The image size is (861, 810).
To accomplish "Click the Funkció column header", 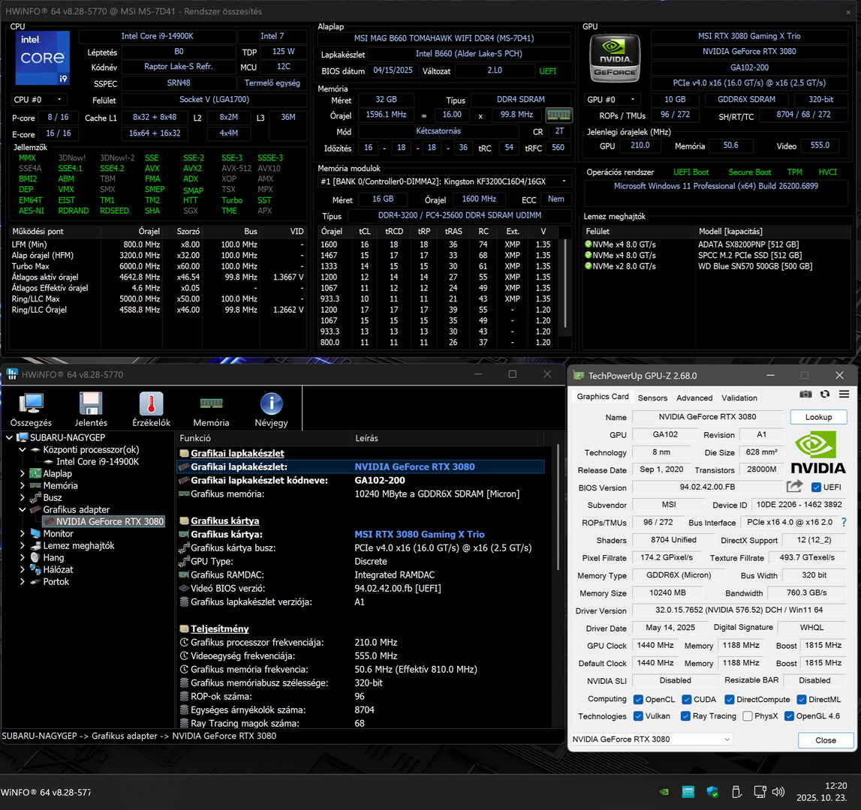I will pyautogui.click(x=263, y=438).
